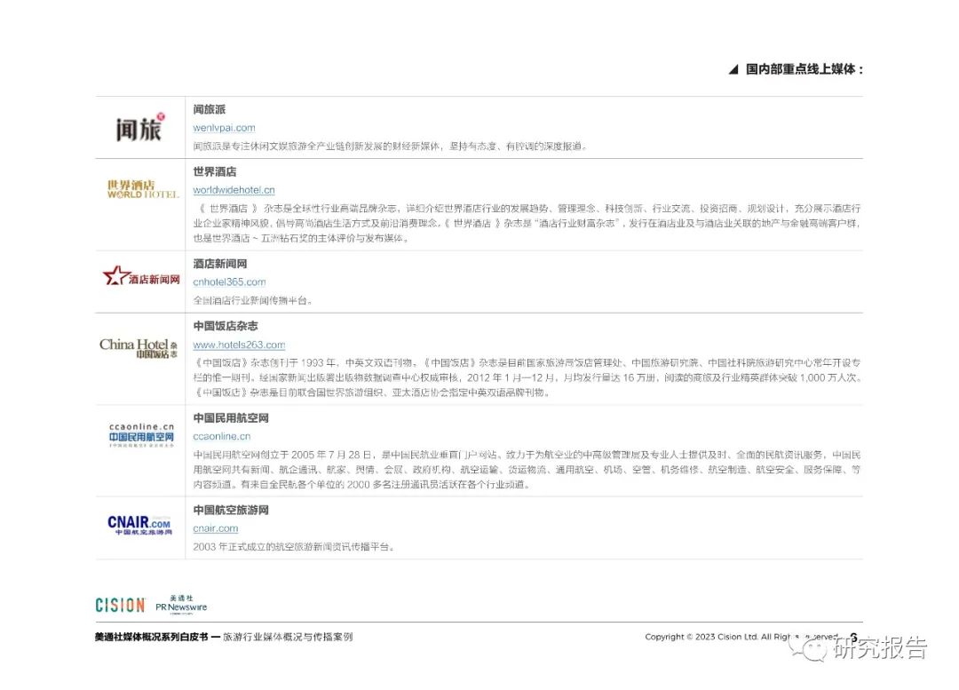Click the 酒店新闻网 red star logo
This screenshot has height=690, width=959.
click(141, 276)
